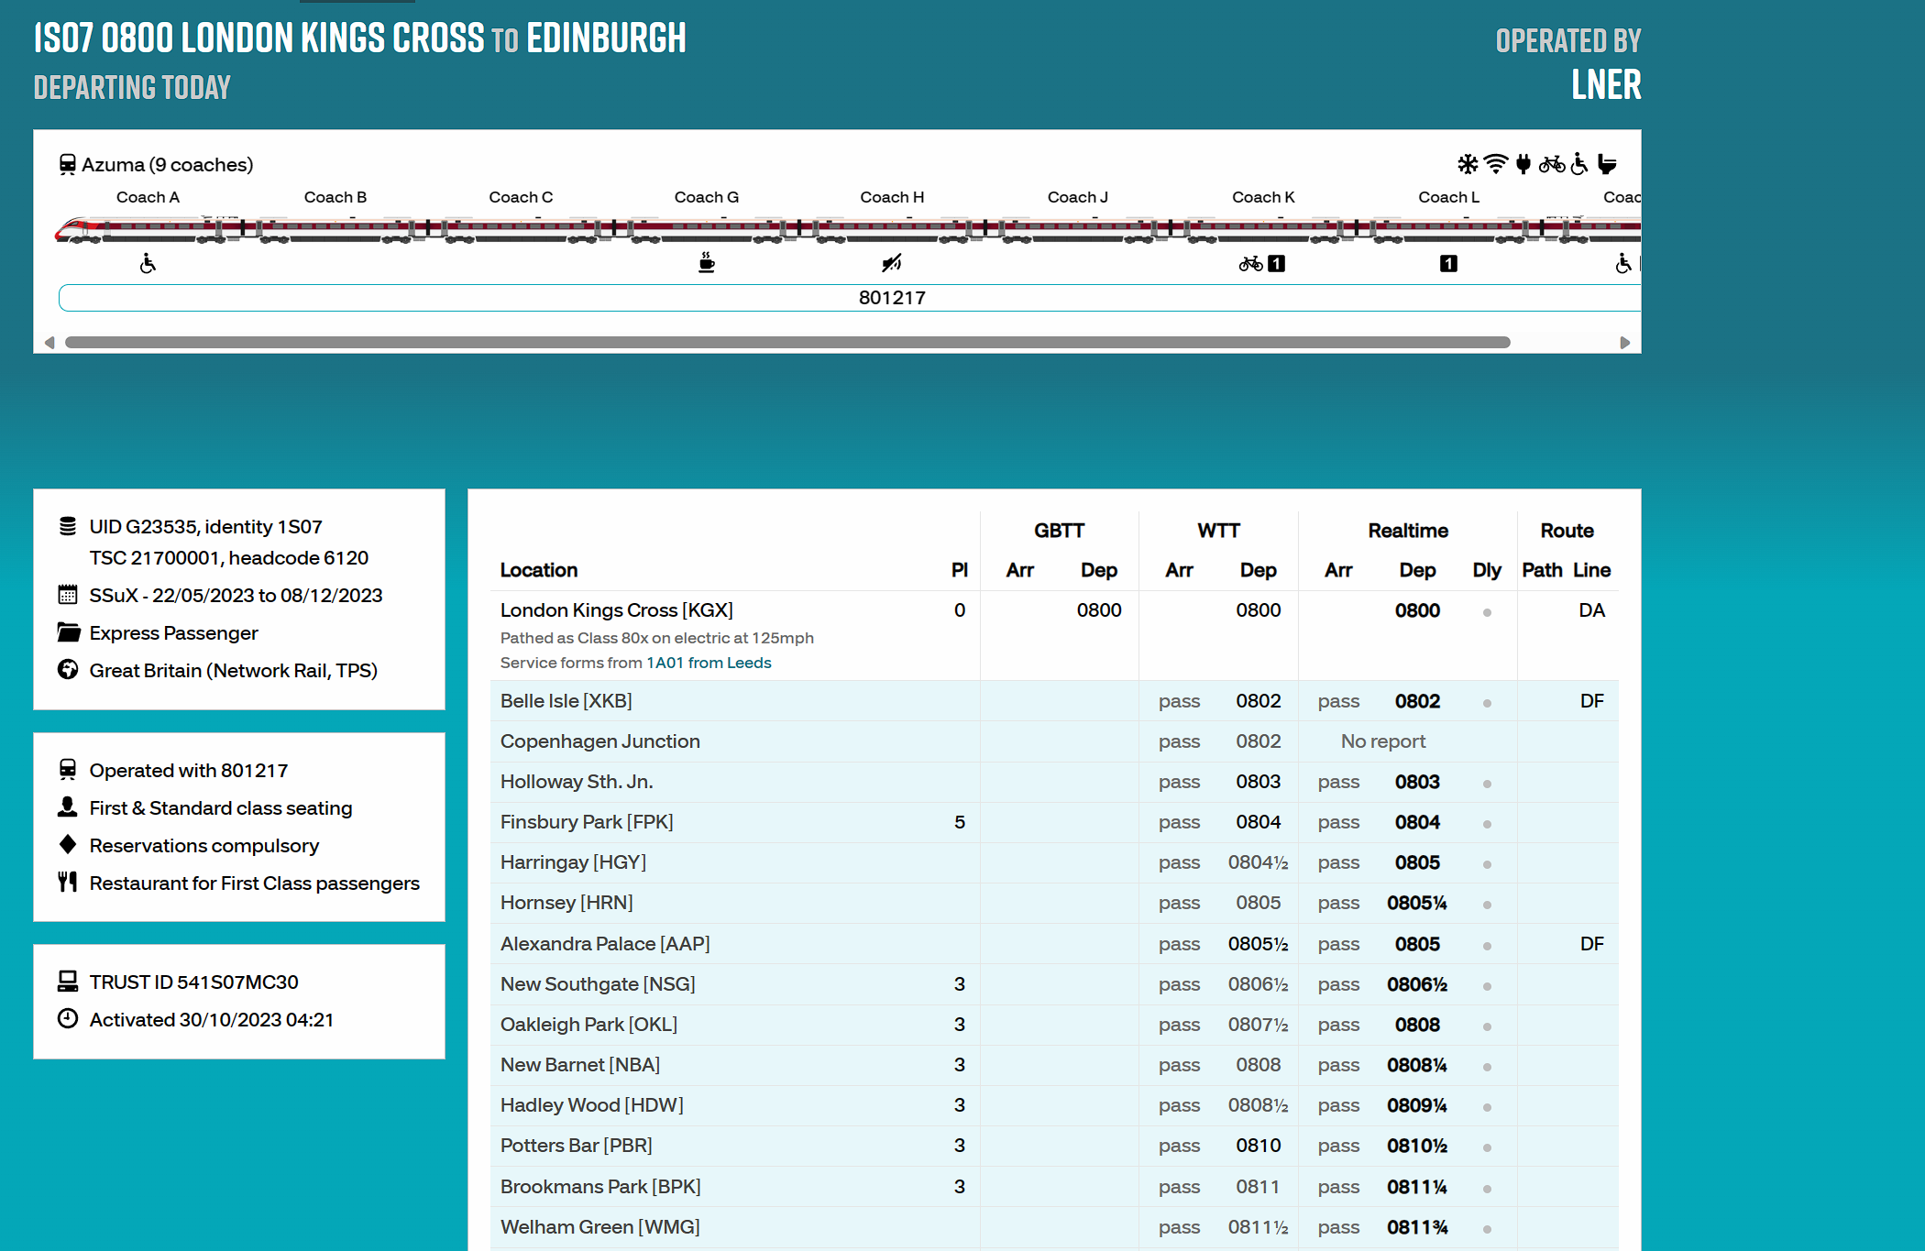The height and width of the screenshot is (1251, 1925).
Task: Click the clock icon beside Activated time
Action: (x=68, y=1019)
